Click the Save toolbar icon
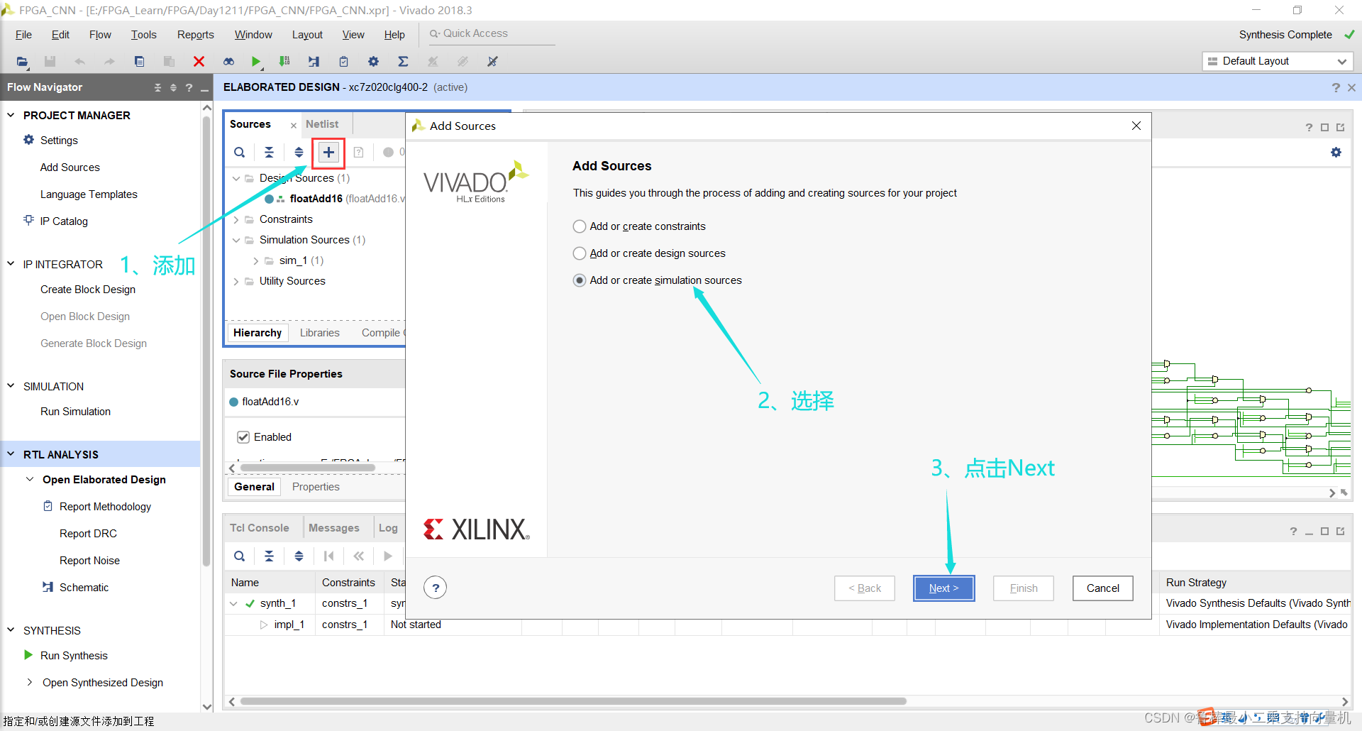The height and width of the screenshot is (731, 1362). pyautogui.click(x=50, y=62)
